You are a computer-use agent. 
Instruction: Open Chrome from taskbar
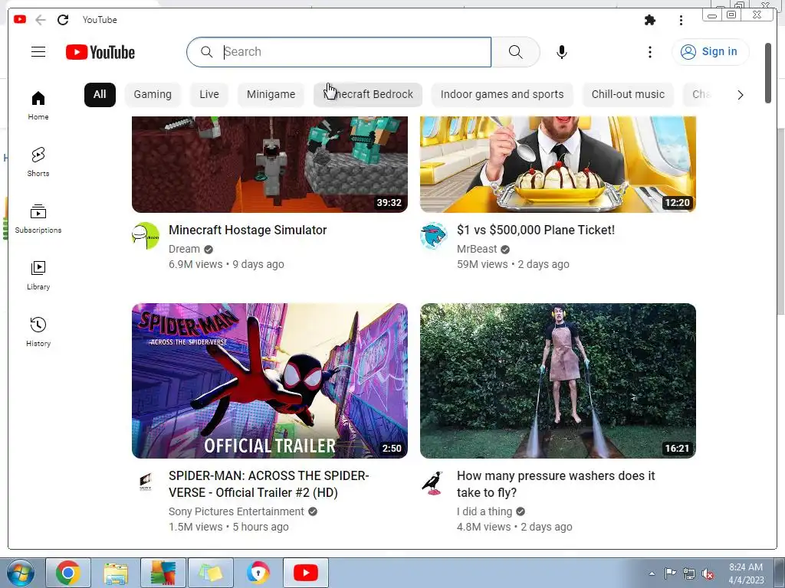click(68, 573)
